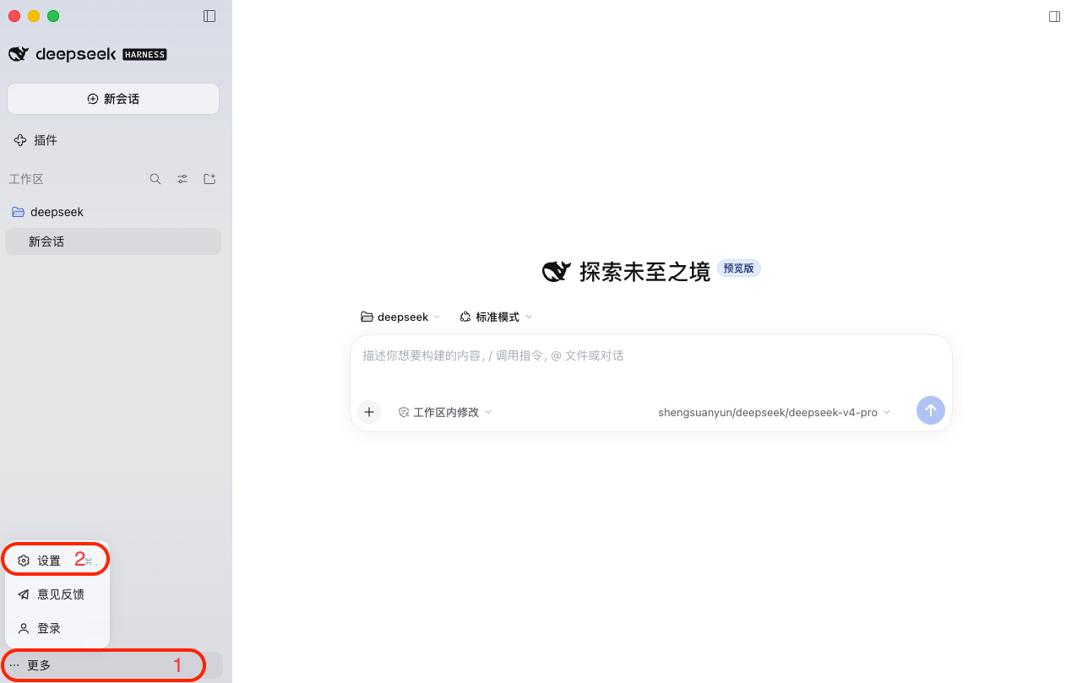Expand the 标准模式 mode dropdown
The image size is (1066, 683).
(x=496, y=317)
